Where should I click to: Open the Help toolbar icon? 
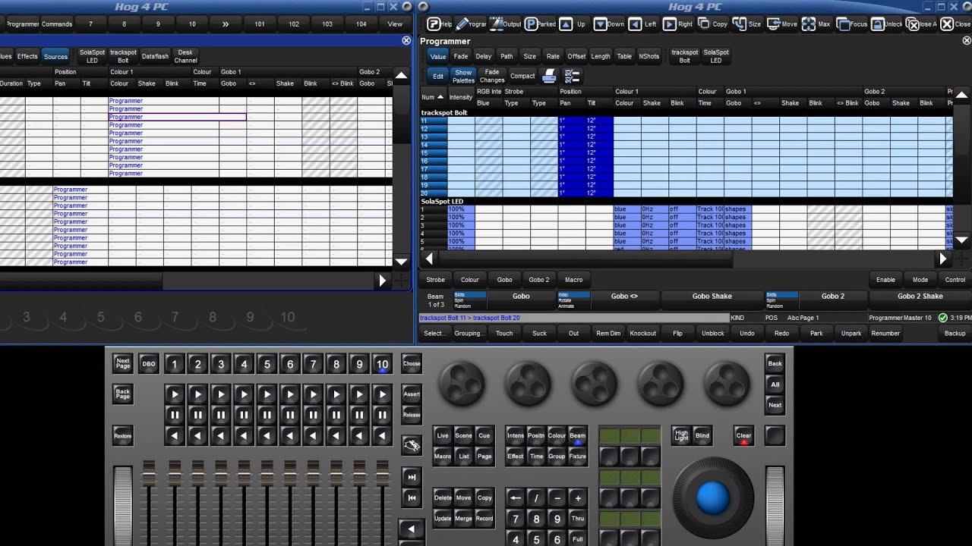434,24
